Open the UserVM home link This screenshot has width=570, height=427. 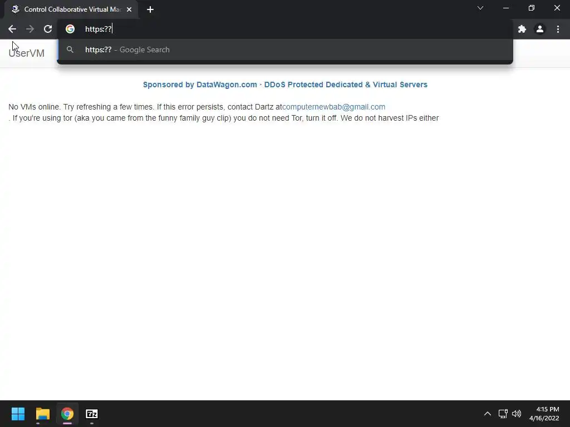point(27,53)
